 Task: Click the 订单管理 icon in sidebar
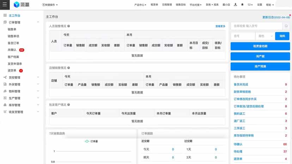click(x=5, y=22)
